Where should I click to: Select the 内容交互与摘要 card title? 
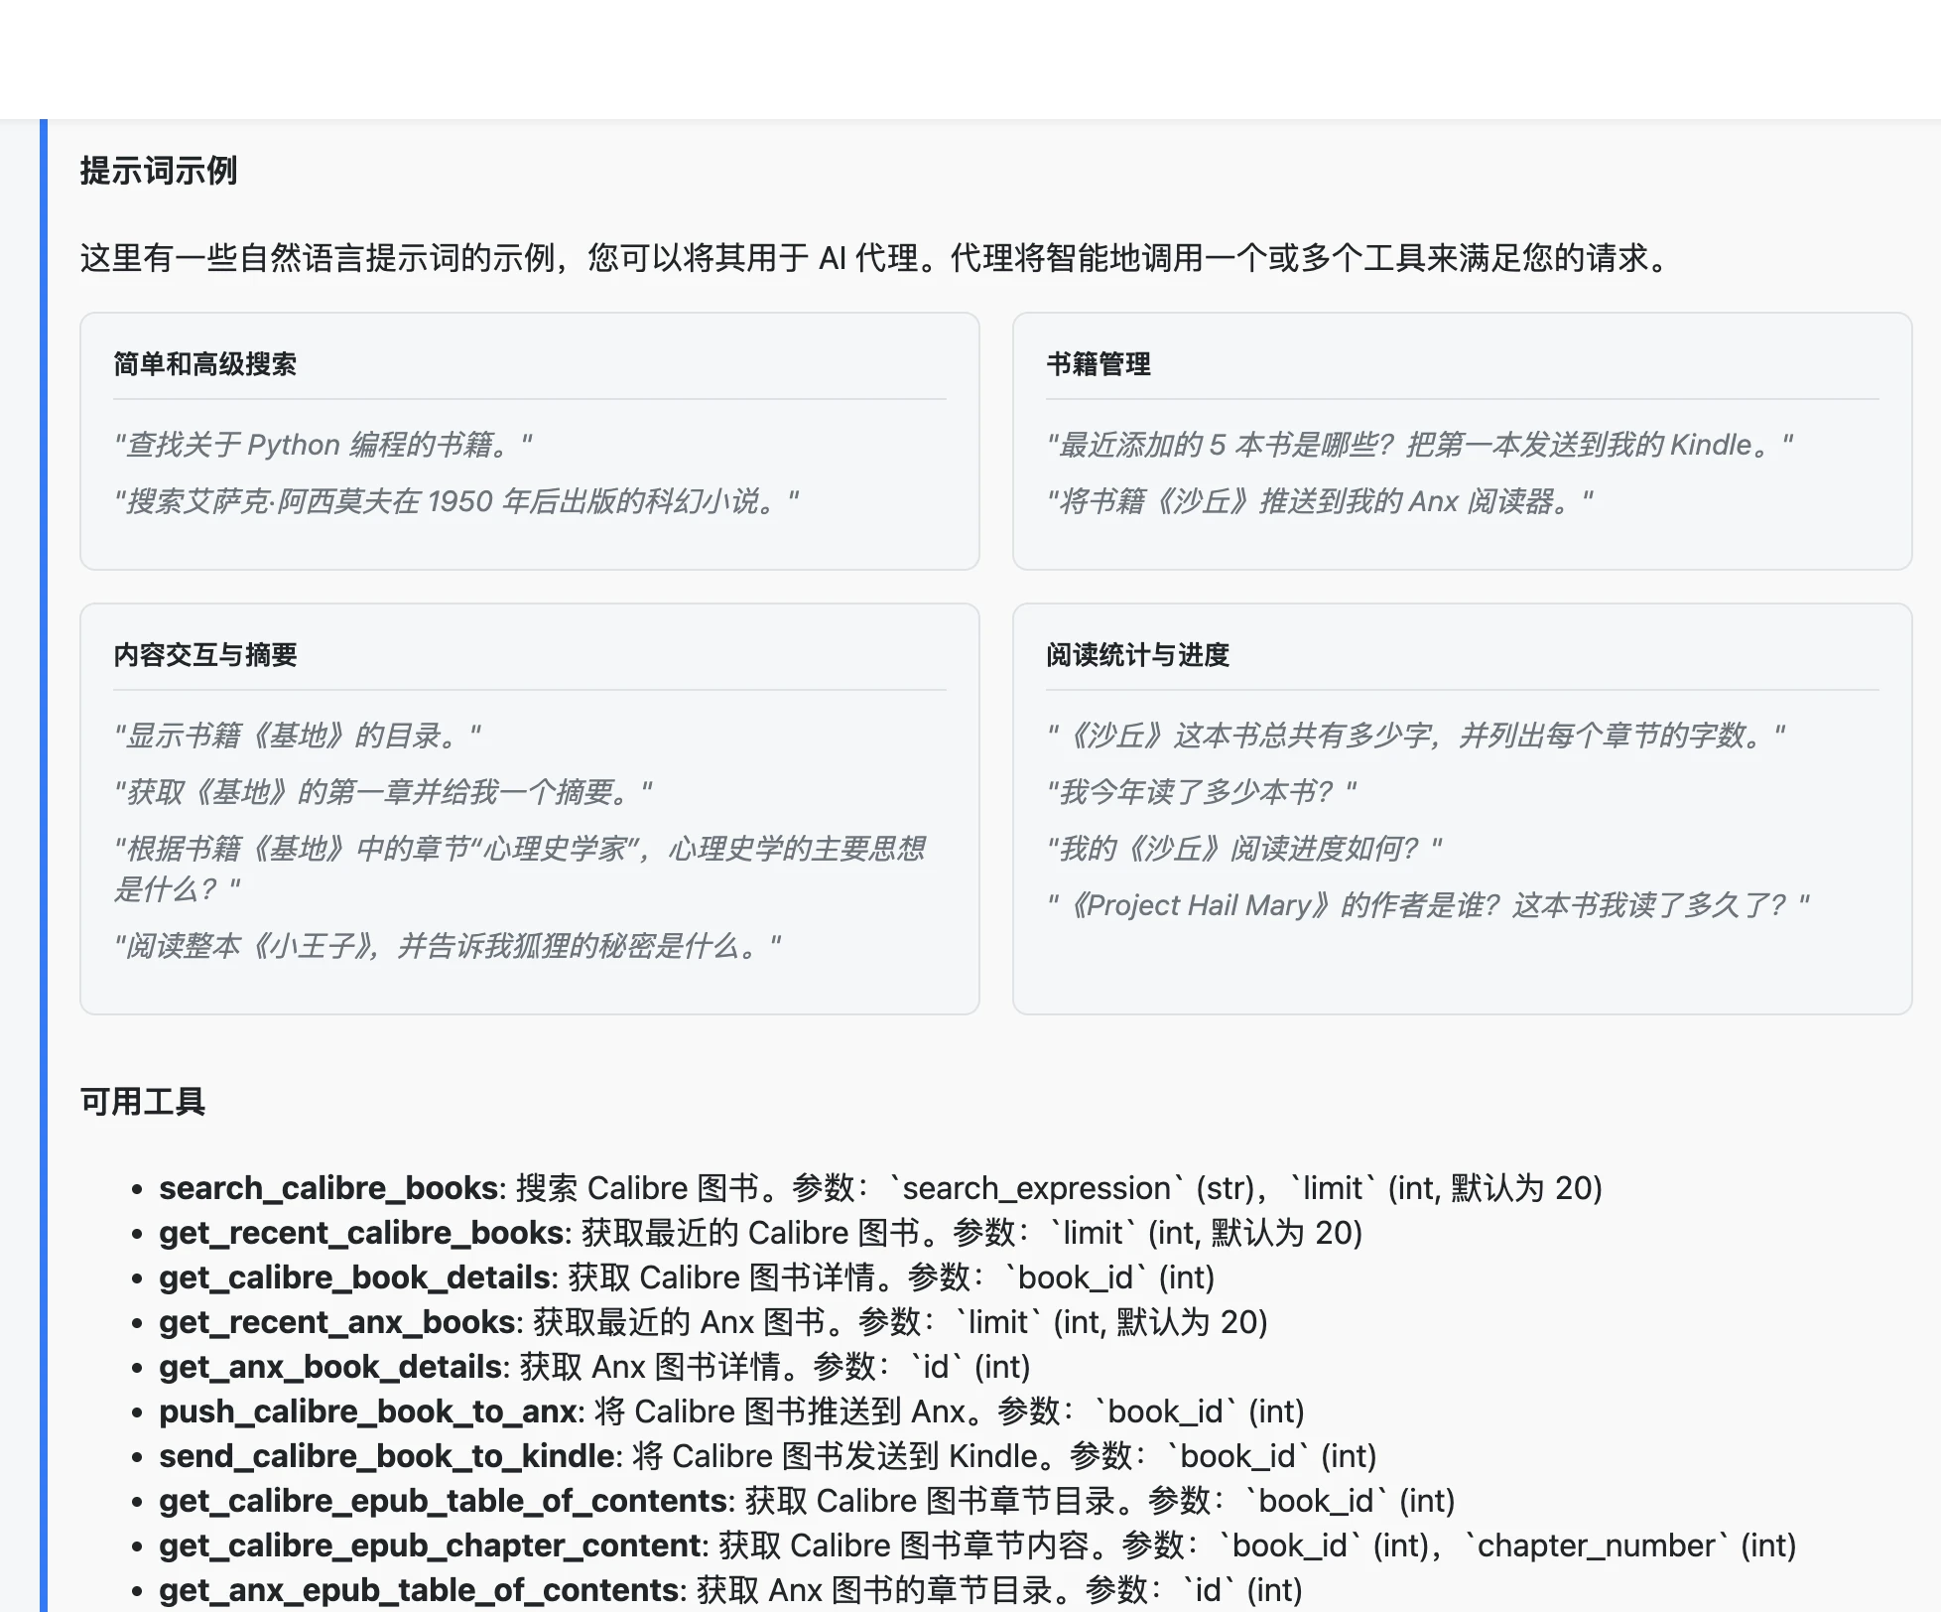pyautogui.click(x=205, y=655)
